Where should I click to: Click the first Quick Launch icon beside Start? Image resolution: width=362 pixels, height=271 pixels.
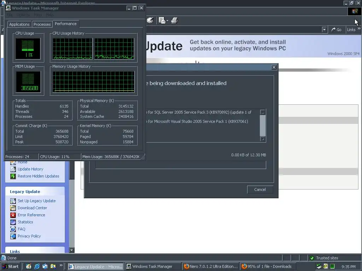[x=29, y=266]
